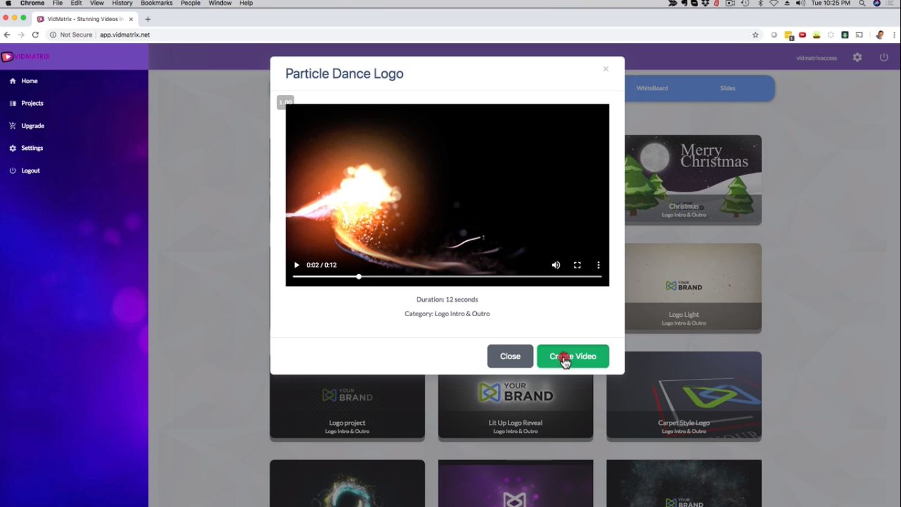Image resolution: width=901 pixels, height=507 pixels.
Task: Open the History menu
Action: tap(122, 3)
